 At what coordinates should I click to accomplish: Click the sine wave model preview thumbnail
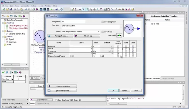point(132,28)
